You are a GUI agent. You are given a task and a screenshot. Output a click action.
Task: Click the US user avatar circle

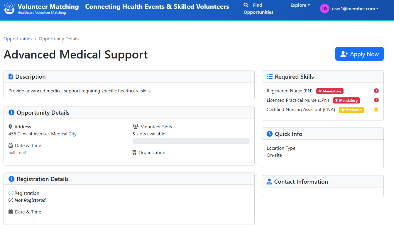(x=324, y=9)
